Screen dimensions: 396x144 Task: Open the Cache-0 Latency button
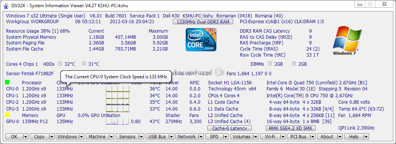click(229, 128)
